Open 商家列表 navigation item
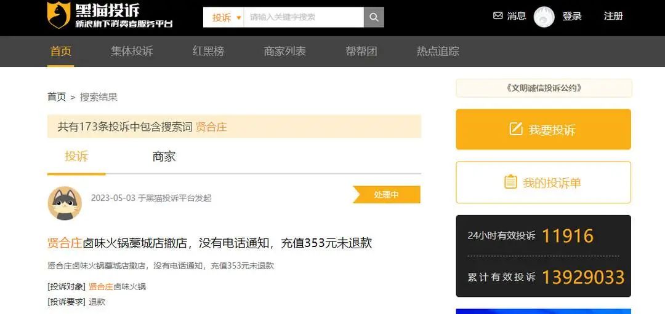The height and width of the screenshot is (314, 665). coord(284,52)
